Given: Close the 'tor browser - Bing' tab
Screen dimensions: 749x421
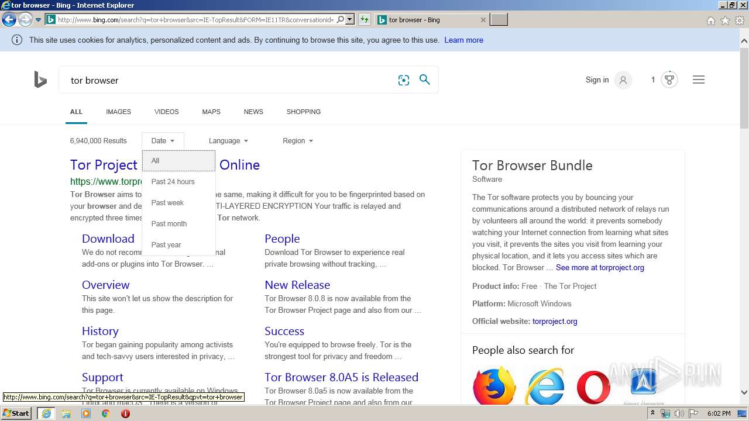Looking at the screenshot, I should [483, 20].
